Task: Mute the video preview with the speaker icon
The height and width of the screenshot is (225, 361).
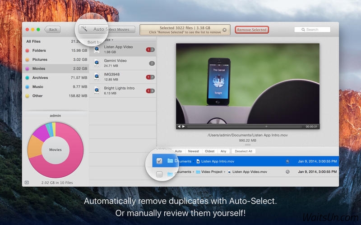Action: 179,126
